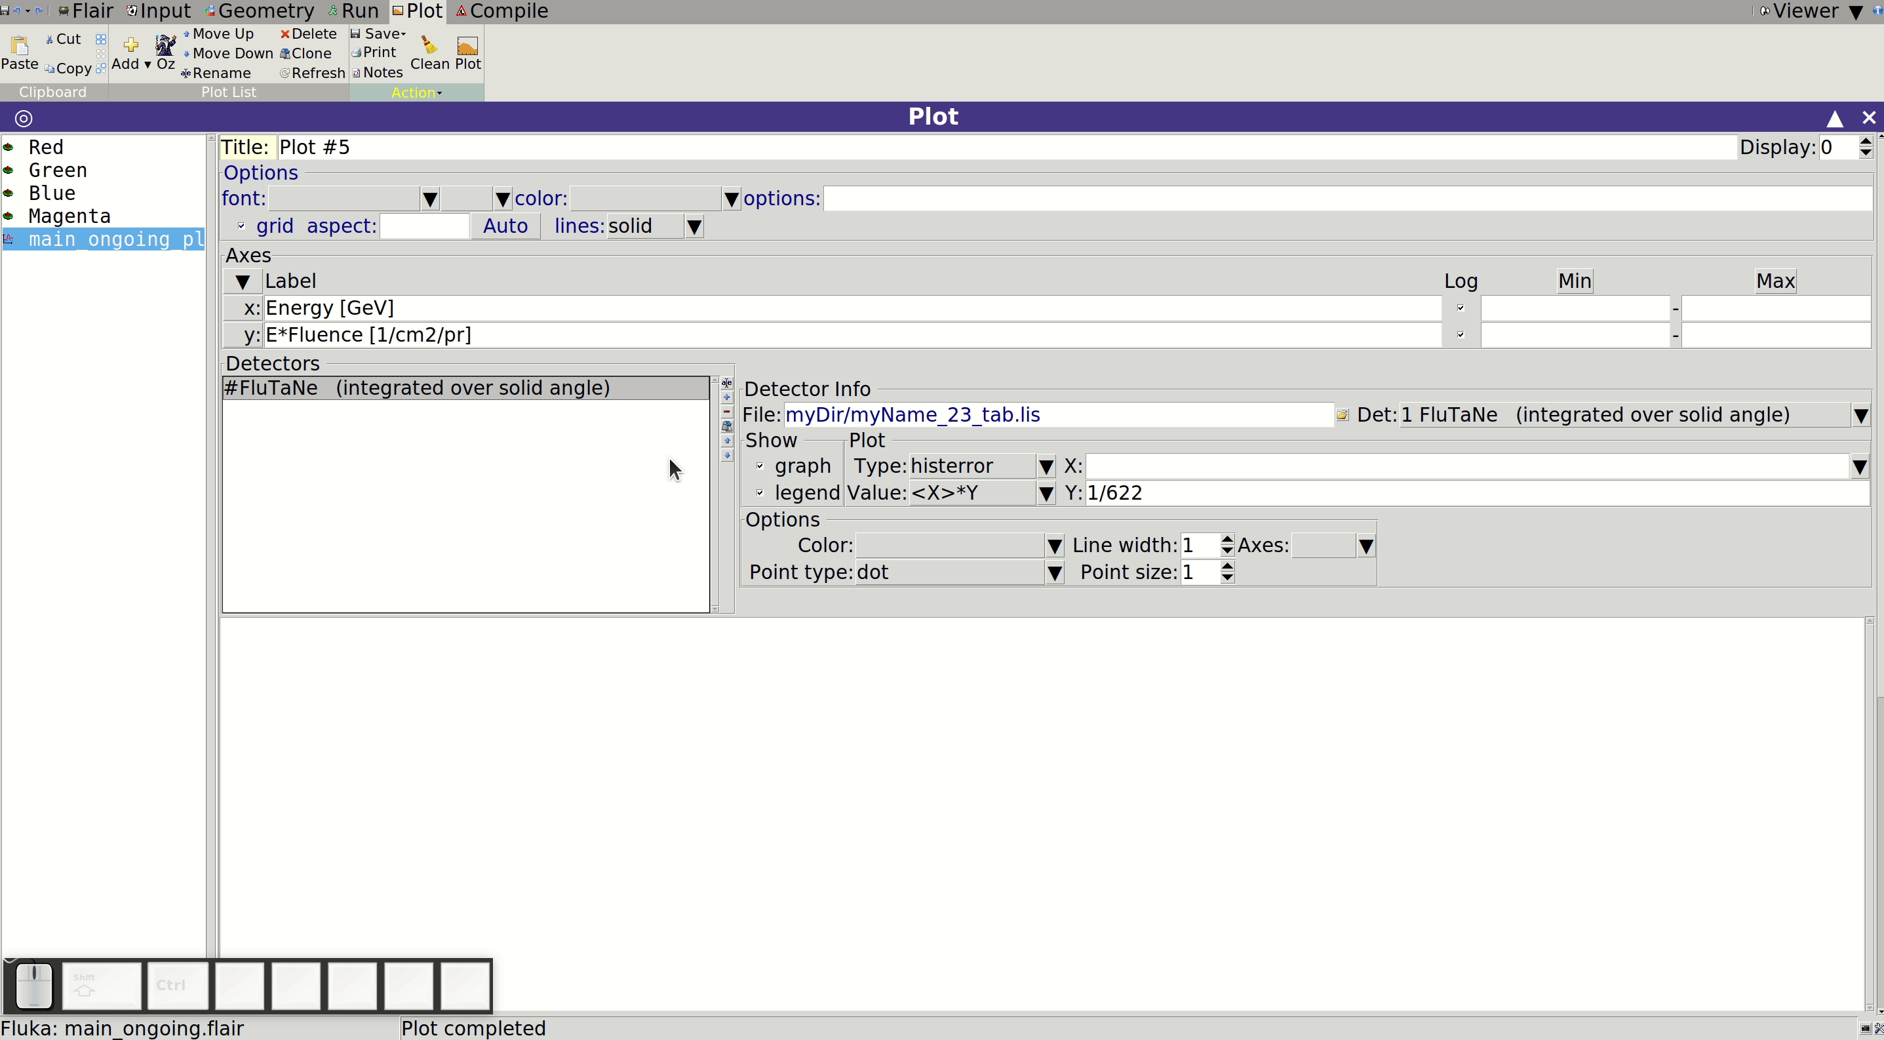Click the undo arrow in quick toolbar
The height and width of the screenshot is (1040, 1884).
pos(17,11)
